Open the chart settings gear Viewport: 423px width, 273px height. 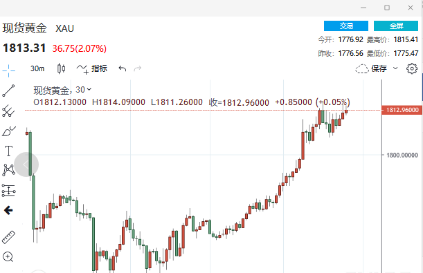click(x=412, y=68)
